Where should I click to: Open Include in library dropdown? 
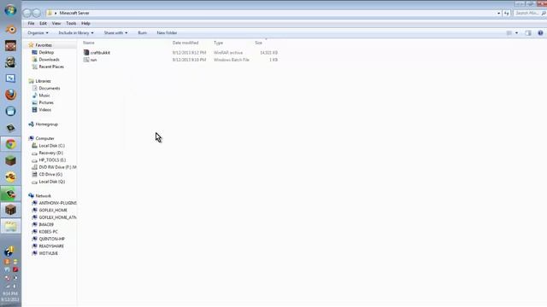tap(76, 33)
